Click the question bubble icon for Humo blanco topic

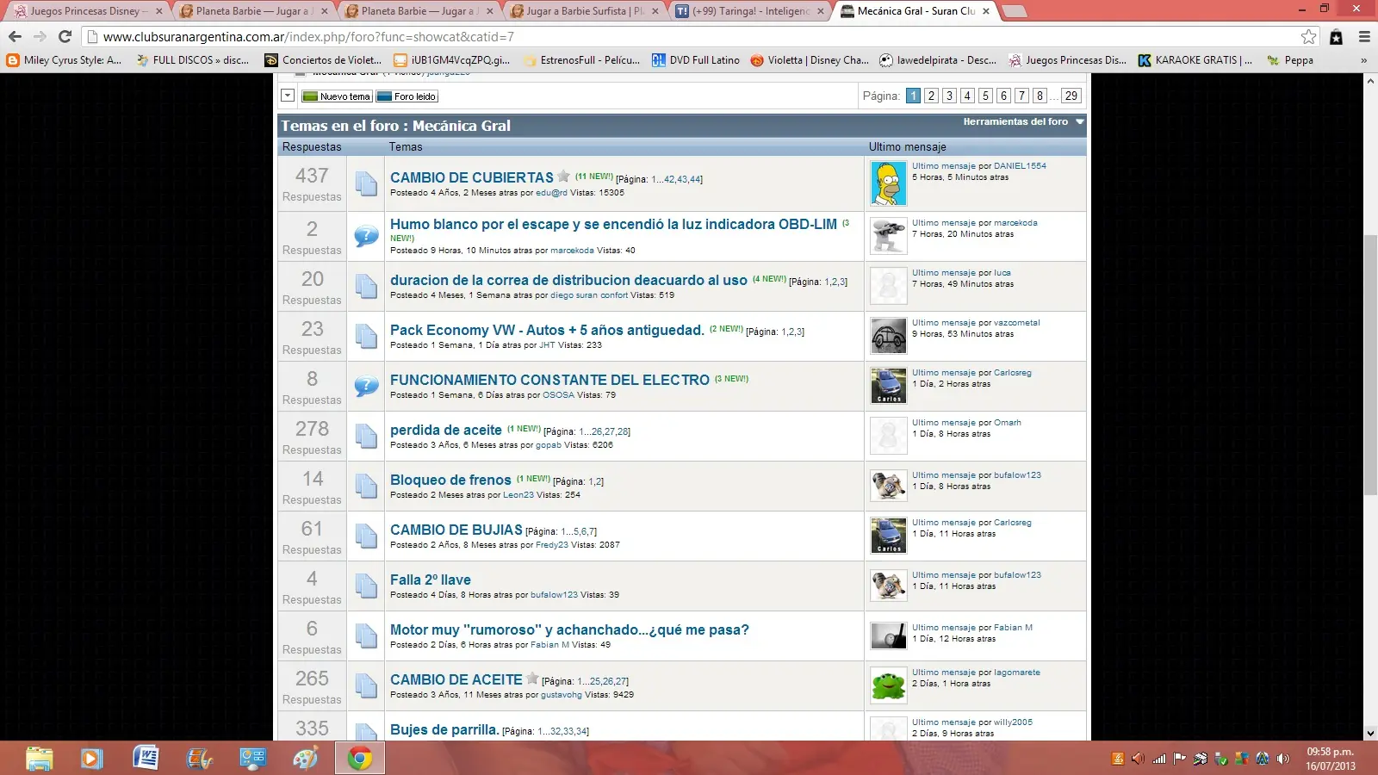[366, 235]
